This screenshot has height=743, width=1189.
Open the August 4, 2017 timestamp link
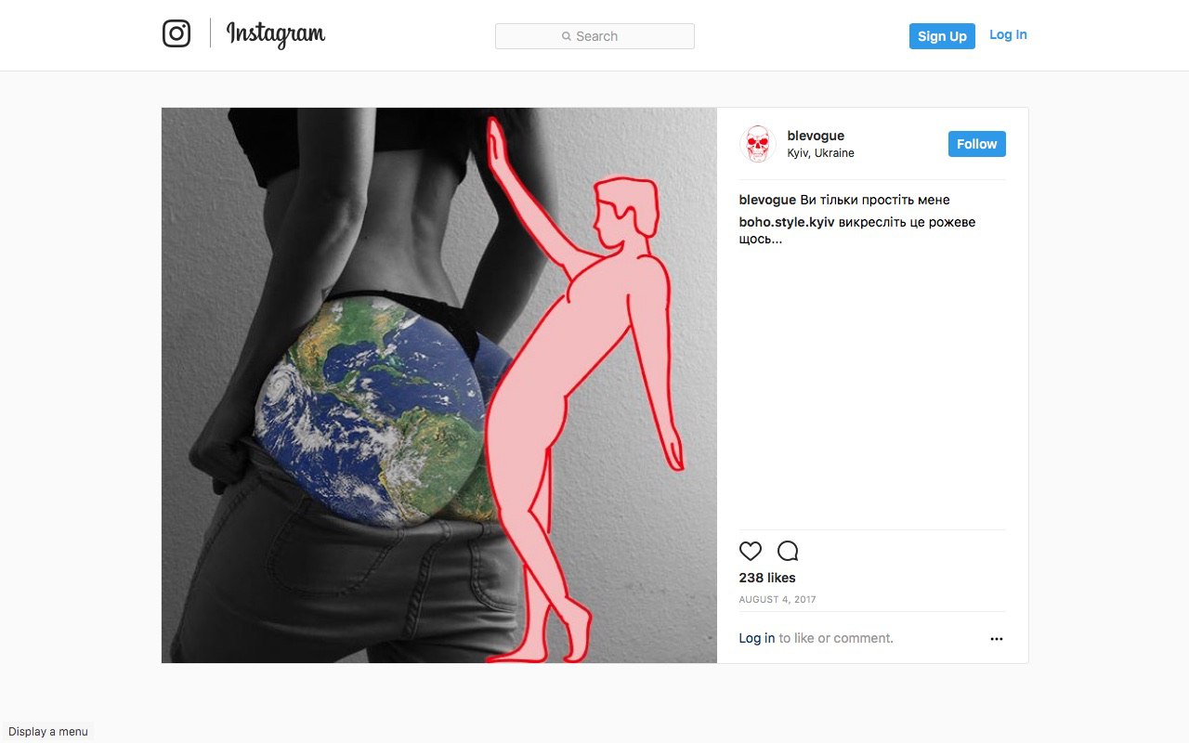[777, 600]
